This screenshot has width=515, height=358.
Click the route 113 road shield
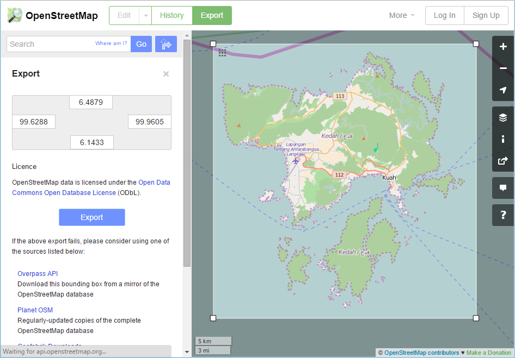(340, 96)
